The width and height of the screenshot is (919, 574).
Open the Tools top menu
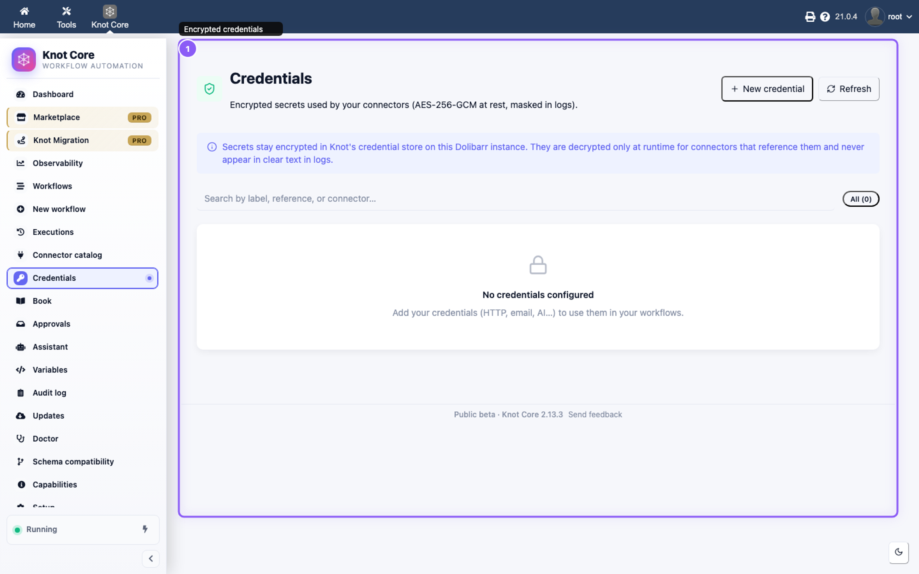tap(66, 18)
